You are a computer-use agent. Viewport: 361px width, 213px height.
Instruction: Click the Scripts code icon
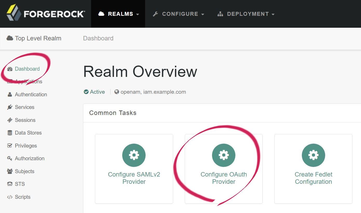point(10,197)
